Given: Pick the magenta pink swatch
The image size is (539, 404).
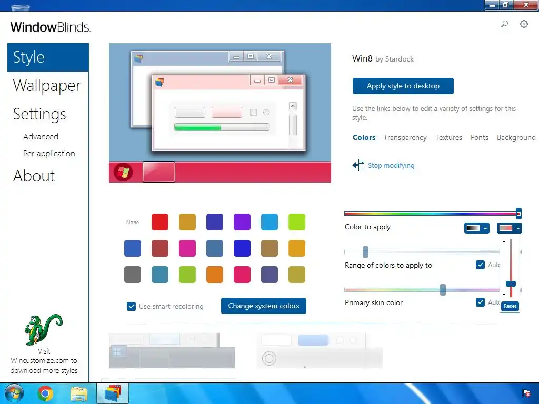Looking at the screenshot, I should coord(187,248).
